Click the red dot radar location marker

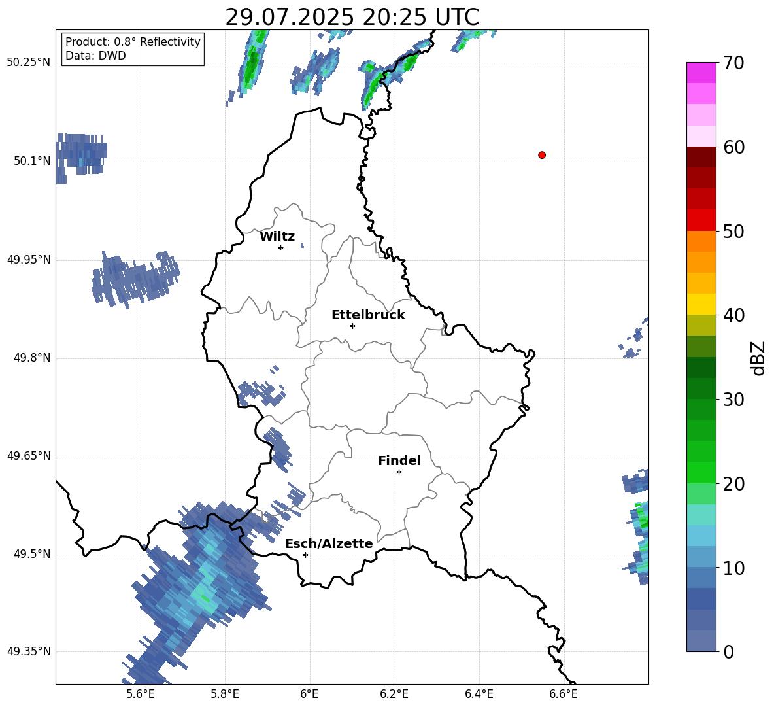[541, 155]
